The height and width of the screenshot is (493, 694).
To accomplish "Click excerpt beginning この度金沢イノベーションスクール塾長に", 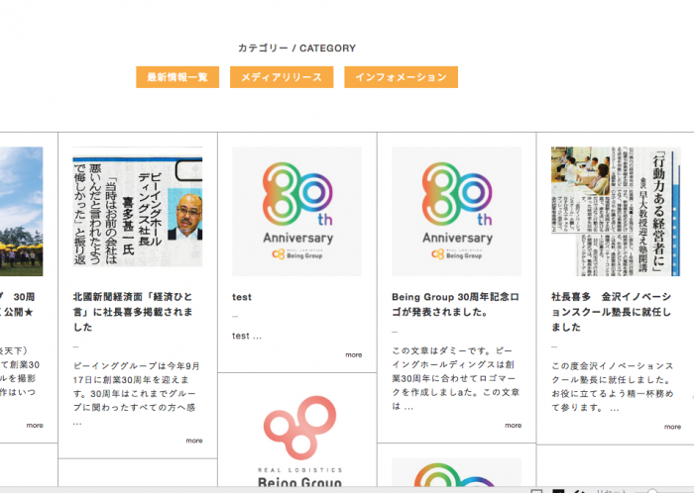I will point(613,386).
